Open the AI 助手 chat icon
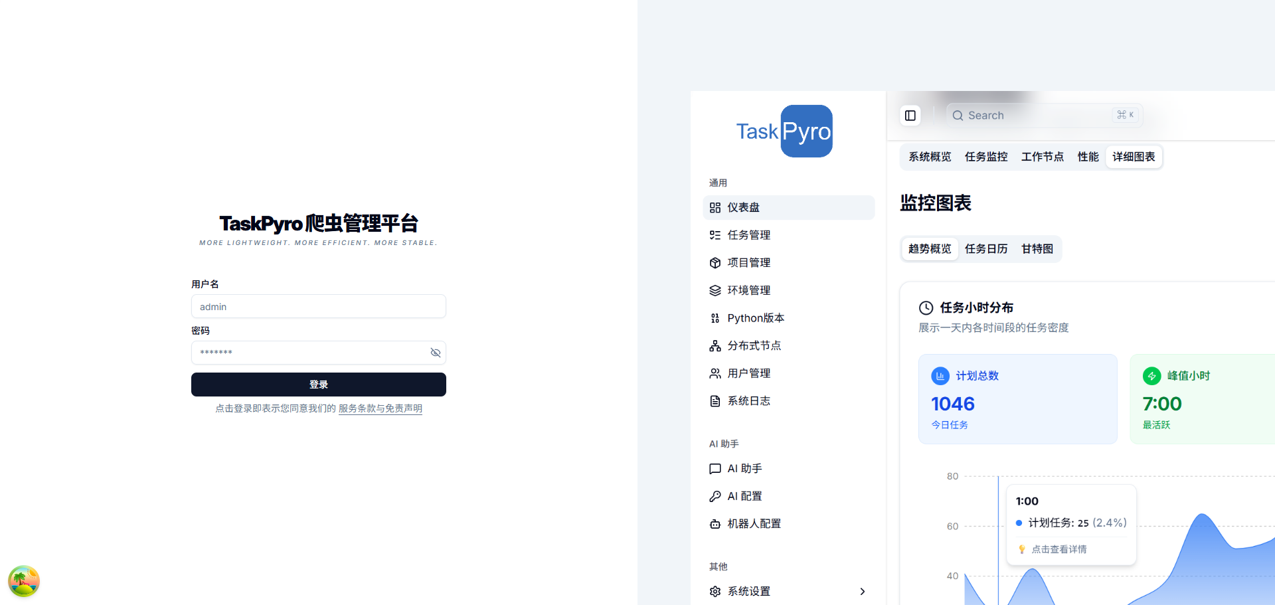 point(715,468)
